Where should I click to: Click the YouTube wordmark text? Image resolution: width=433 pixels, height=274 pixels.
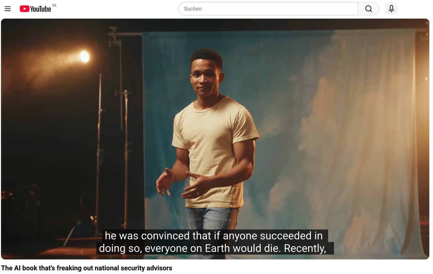(41, 9)
